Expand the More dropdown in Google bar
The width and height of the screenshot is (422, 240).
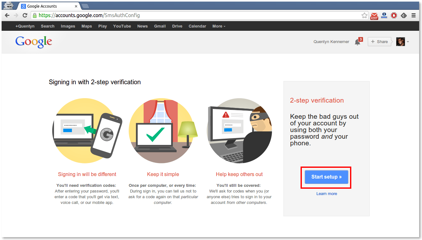point(219,26)
